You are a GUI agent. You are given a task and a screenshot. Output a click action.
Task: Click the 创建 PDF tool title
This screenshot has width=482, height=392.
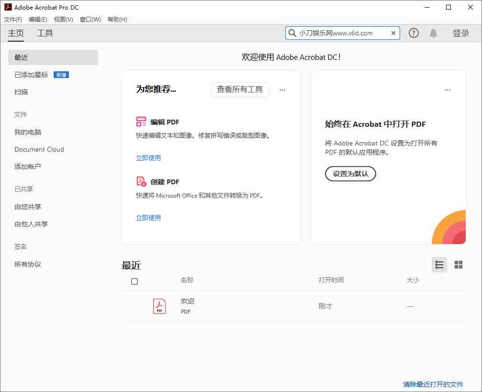pyautogui.click(x=165, y=182)
